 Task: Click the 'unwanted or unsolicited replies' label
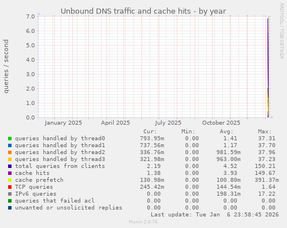(x=69, y=208)
